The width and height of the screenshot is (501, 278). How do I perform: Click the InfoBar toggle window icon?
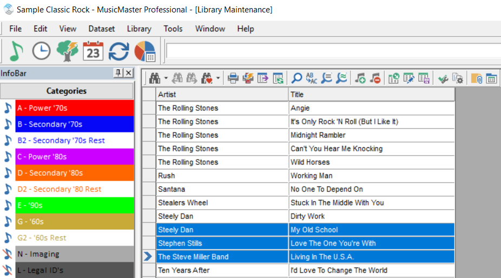[x=491, y=78]
